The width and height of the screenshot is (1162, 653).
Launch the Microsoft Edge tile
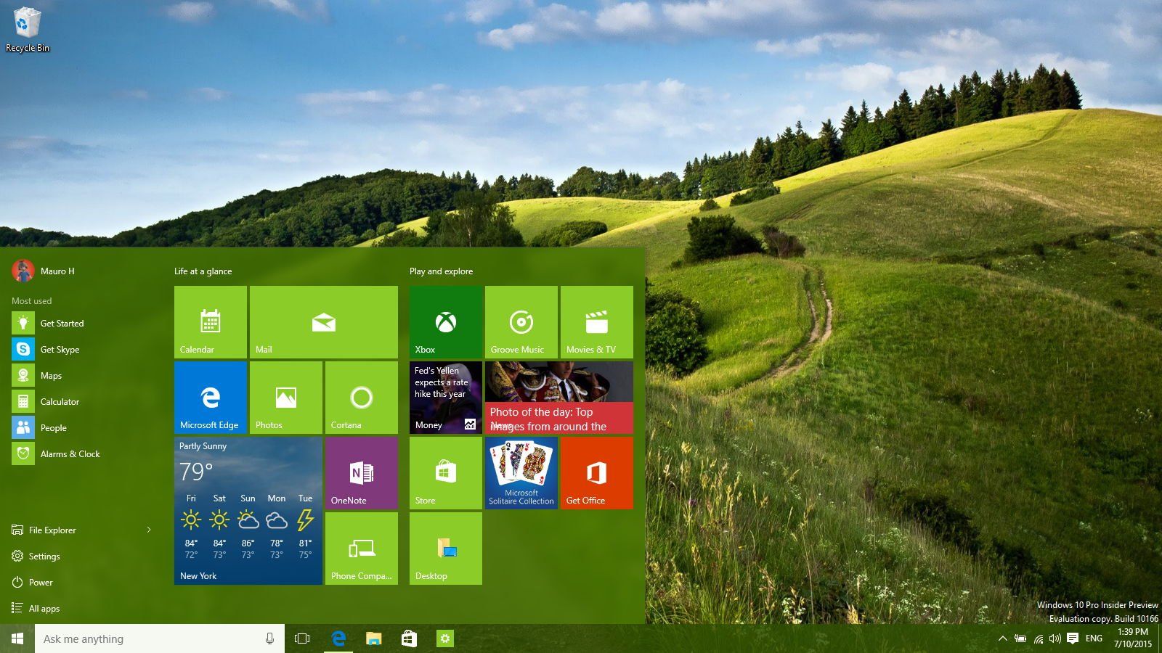211,398
